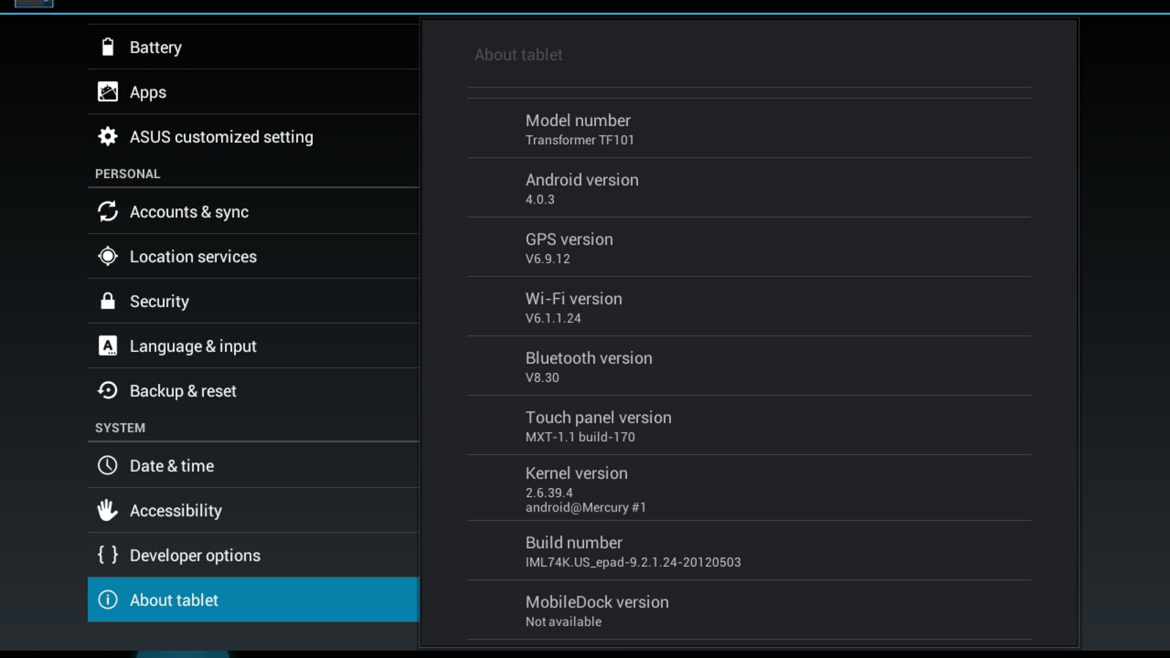The image size is (1170, 658).
Task: Select the Model number row
Action: point(748,129)
